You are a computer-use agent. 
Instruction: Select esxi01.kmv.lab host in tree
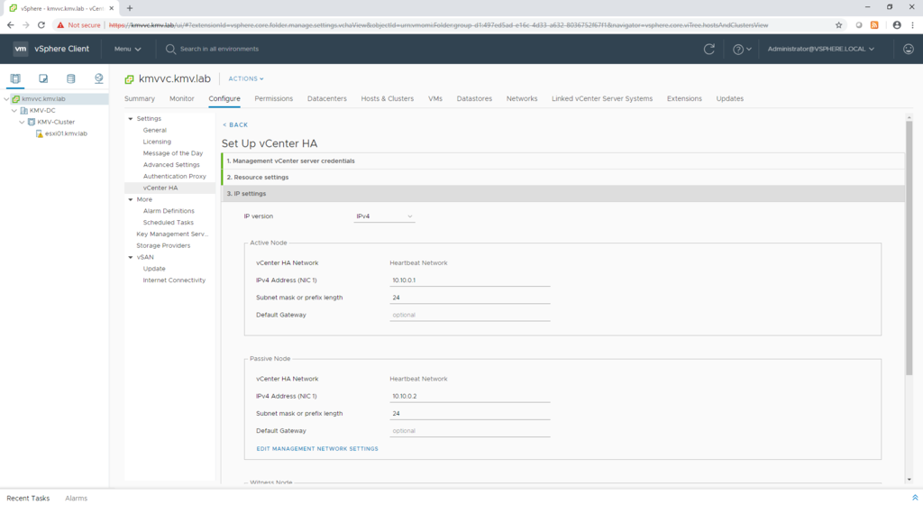[x=66, y=133]
